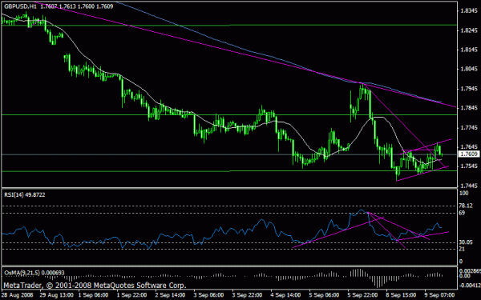Screen dimensions: 481x300
Task: Click the 1 Sep 22:00 time label
Action: click(x=132, y=295)
